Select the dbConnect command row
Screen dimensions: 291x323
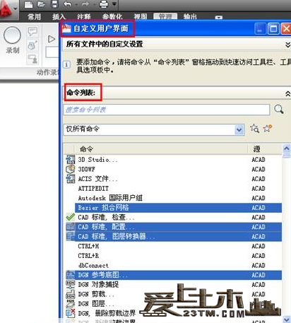coord(173,266)
